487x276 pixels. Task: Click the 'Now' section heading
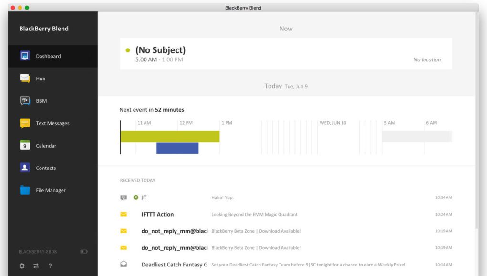tap(286, 29)
